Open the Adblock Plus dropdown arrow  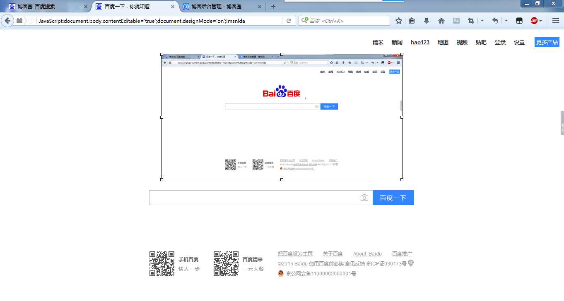541,21
